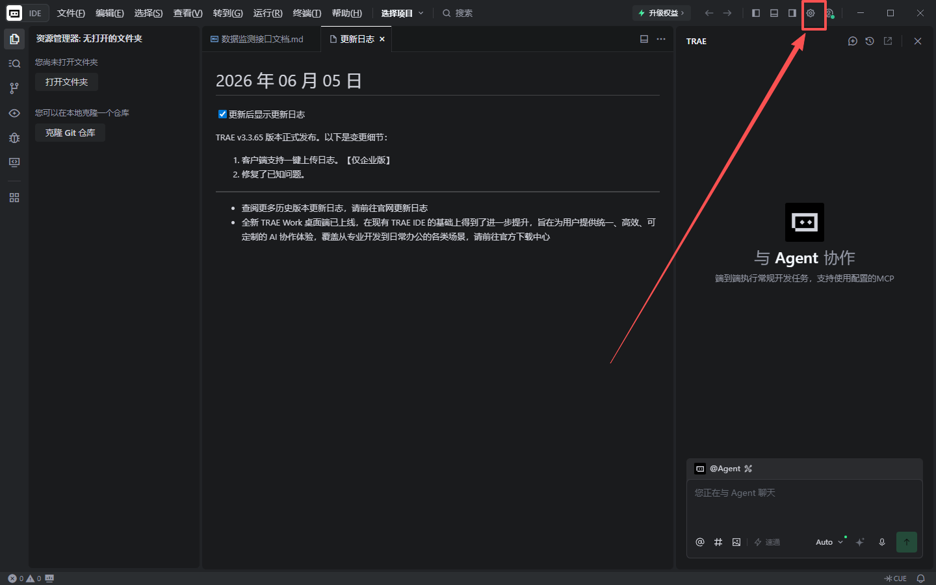Toggle the 速通 fast mode
Viewport: 936px width, 585px height.
coord(767,542)
